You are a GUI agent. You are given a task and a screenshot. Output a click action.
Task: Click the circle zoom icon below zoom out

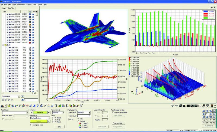[214, 117]
